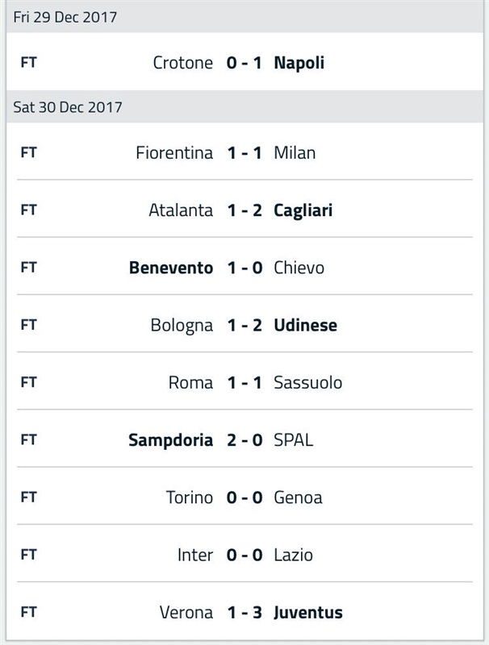This screenshot has width=489, height=645.
Task: View the Torino 0 - 0 Genoa score
Action: (245, 497)
